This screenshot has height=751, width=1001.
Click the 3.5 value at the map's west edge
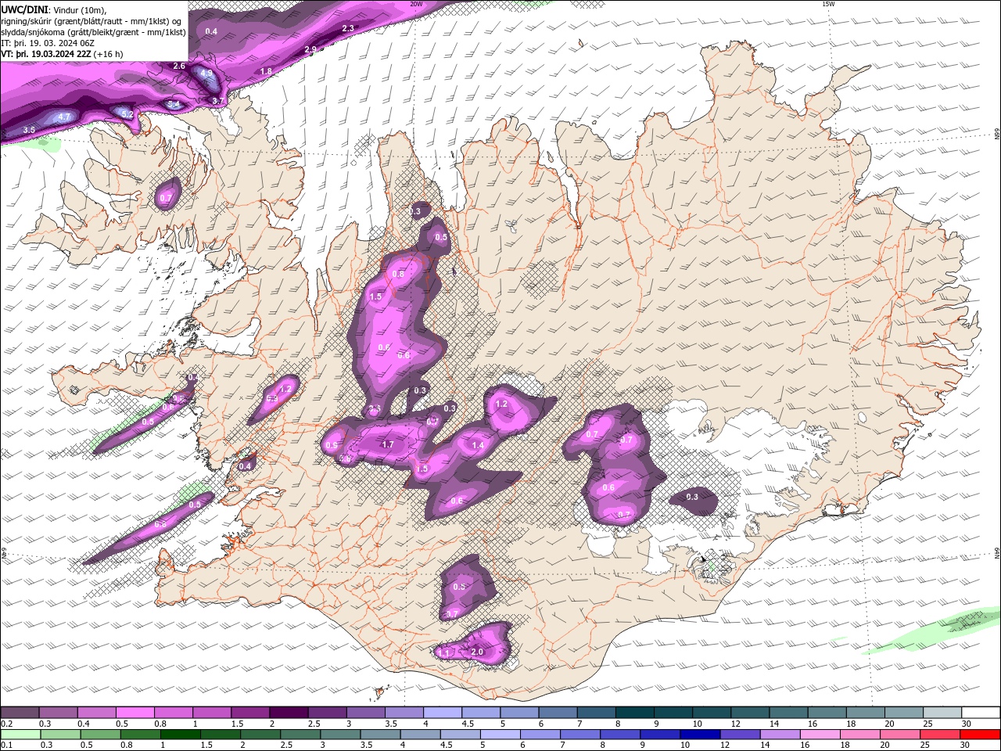point(29,129)
